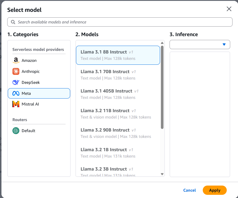Click the Anthropic logo icon
This screenshot has width=238, height=198.
[16, 71]
